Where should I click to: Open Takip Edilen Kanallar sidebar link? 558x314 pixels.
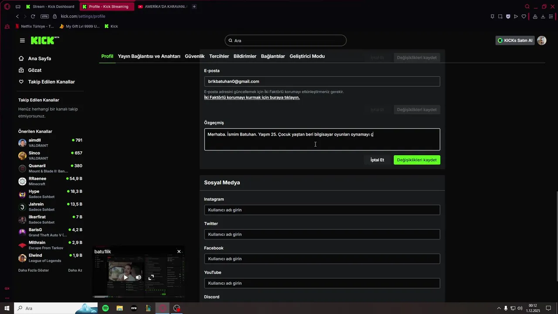[x=47, y=82]
